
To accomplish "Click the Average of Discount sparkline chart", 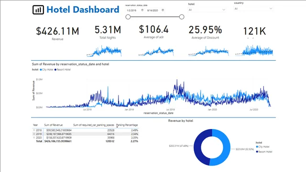I will point(208,51).
